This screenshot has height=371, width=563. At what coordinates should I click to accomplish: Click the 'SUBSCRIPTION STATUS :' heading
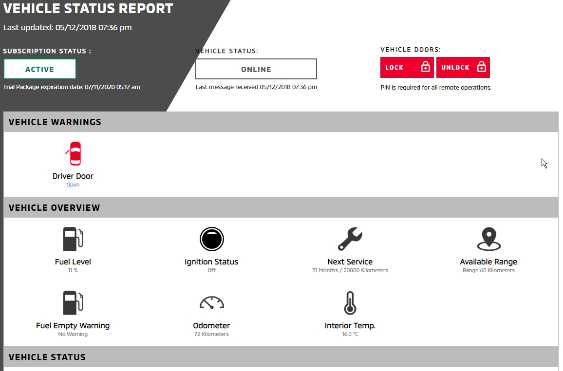(x=47, y=51)
